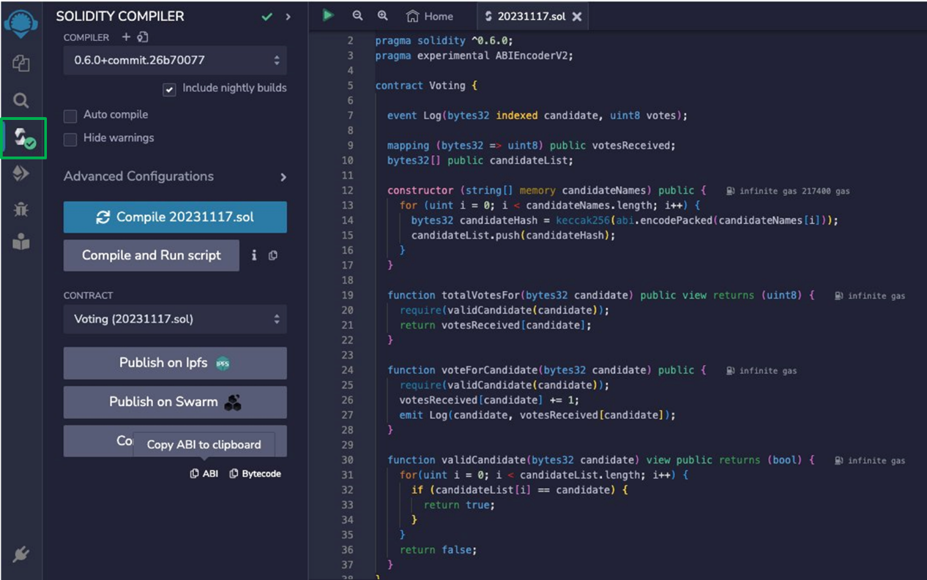Copy the ABI to clipboard
Screen dimensions: 927x580
pyautogui.click(x=204, y=474)
